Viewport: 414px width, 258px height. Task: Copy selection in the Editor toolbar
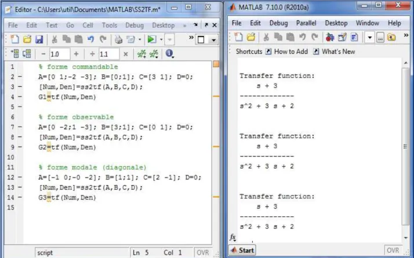(66, 39)
